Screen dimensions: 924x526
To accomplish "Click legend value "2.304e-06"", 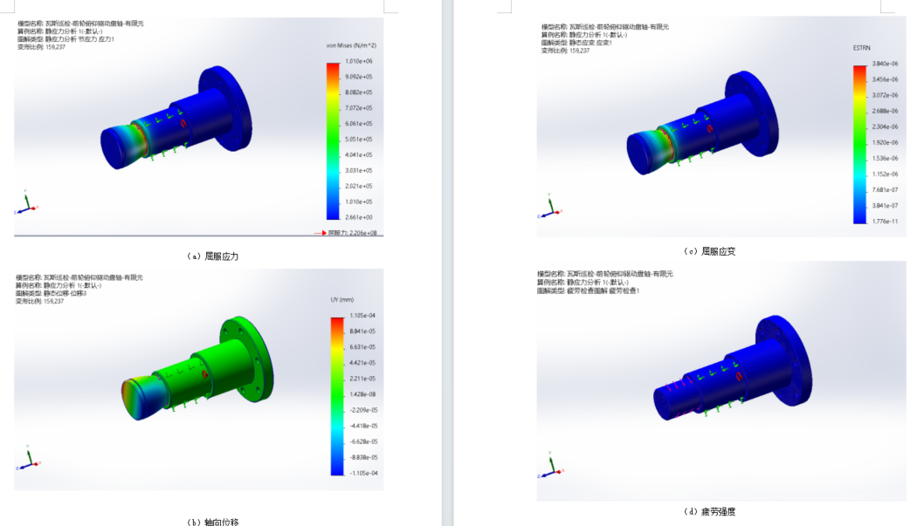I will 885,127.
